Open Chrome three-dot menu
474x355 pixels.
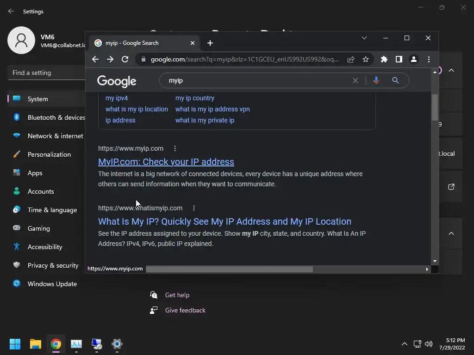click(429, 60)
